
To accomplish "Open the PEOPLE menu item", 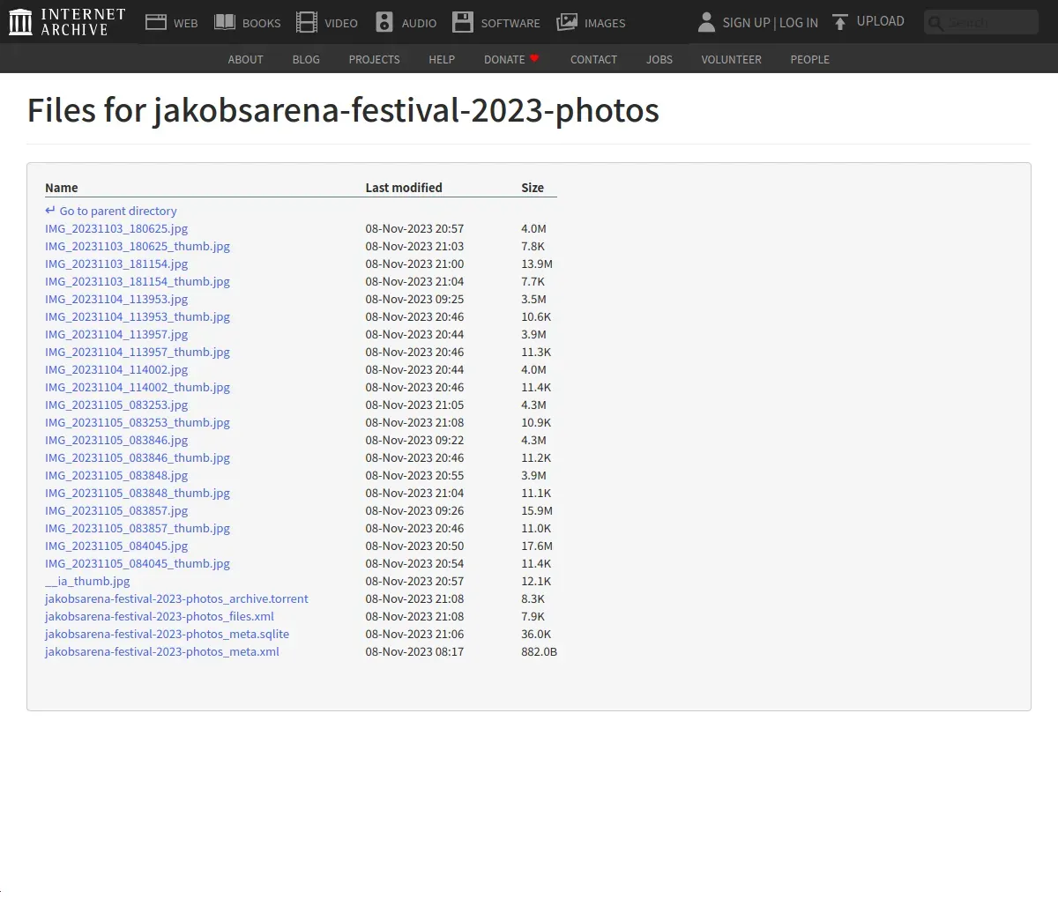I will [809, 59].
